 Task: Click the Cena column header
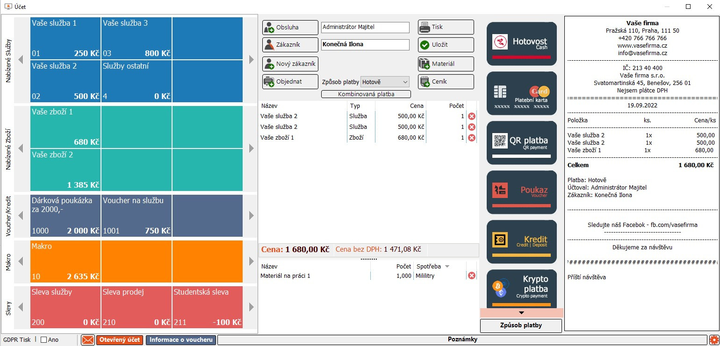coord(416,106)
